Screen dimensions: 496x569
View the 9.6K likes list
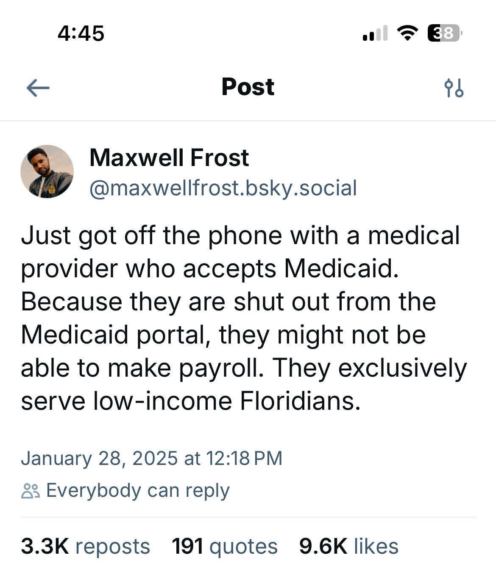[348, 546]
